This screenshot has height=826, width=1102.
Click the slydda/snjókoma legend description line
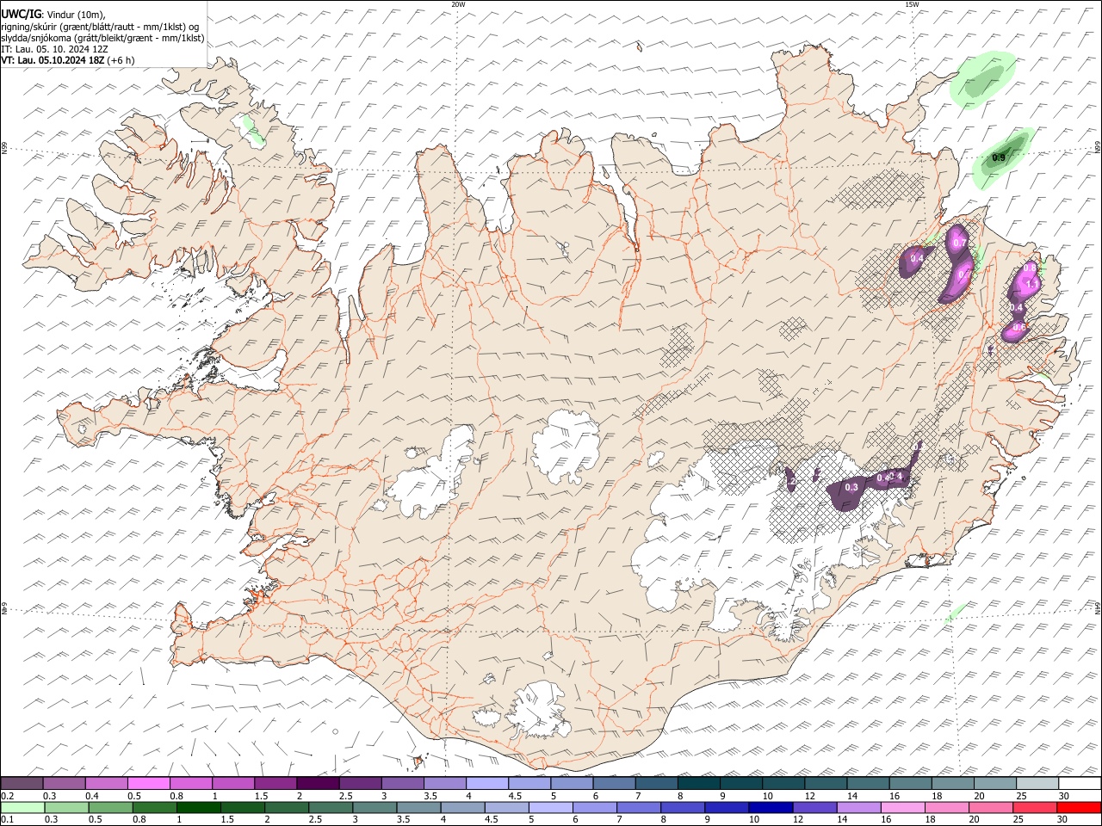pyautogui.click(x=102, y=38)
